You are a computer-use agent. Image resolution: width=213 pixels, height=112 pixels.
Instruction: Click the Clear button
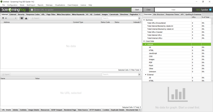click(149, 10)
